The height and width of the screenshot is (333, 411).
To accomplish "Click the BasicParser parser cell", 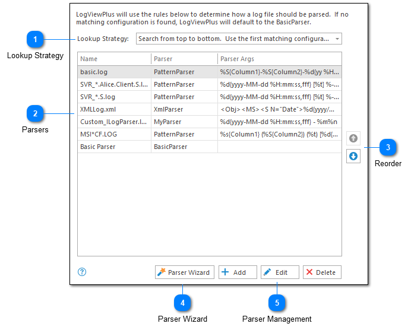I will pyautogui.click(x=184, y=147).
